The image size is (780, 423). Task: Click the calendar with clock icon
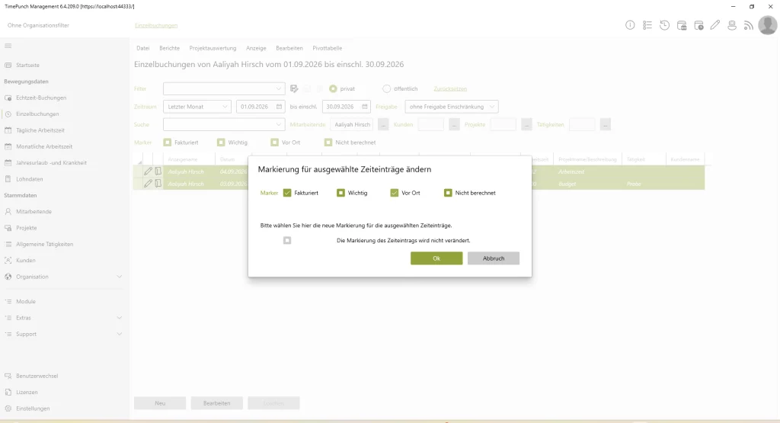click(x=698, y=25)
